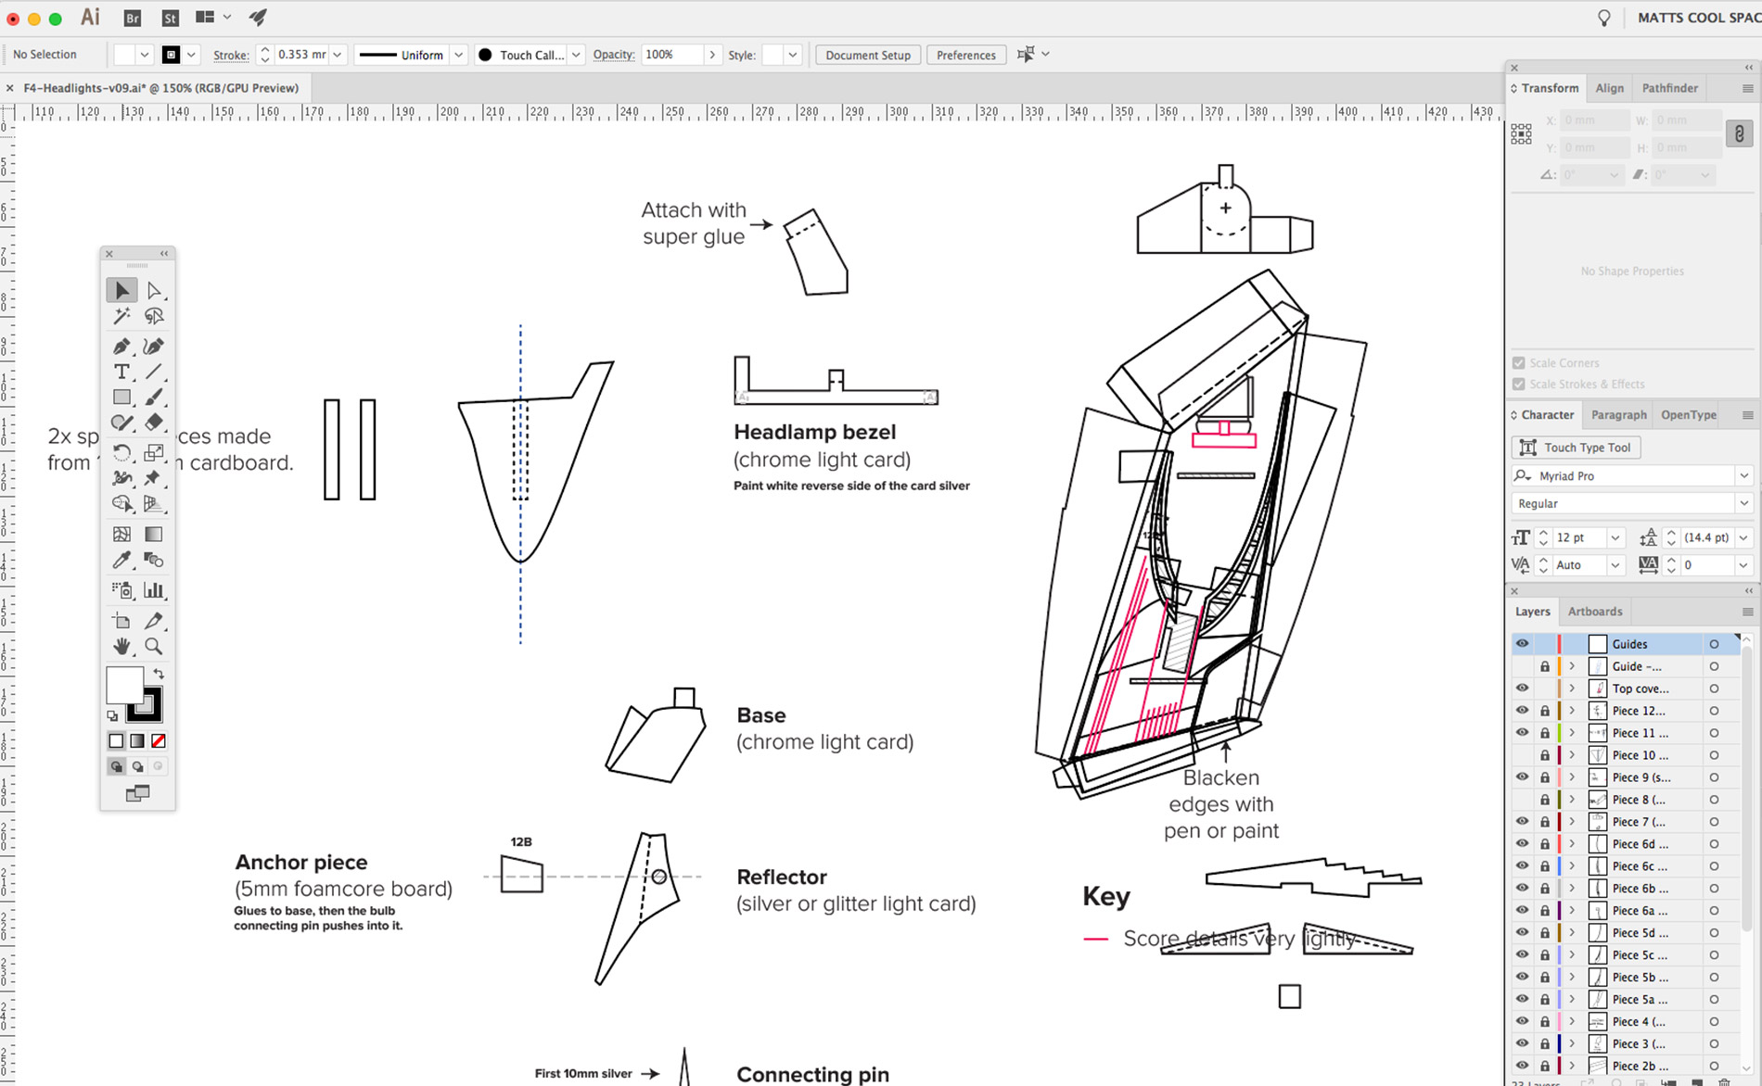Select the Type tool

121,372
